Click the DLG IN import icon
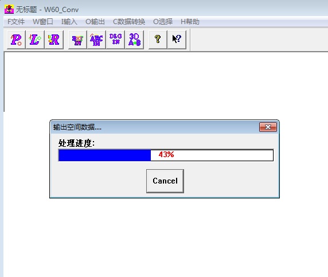This screenshot has width=328, height=277. (115, 40)
